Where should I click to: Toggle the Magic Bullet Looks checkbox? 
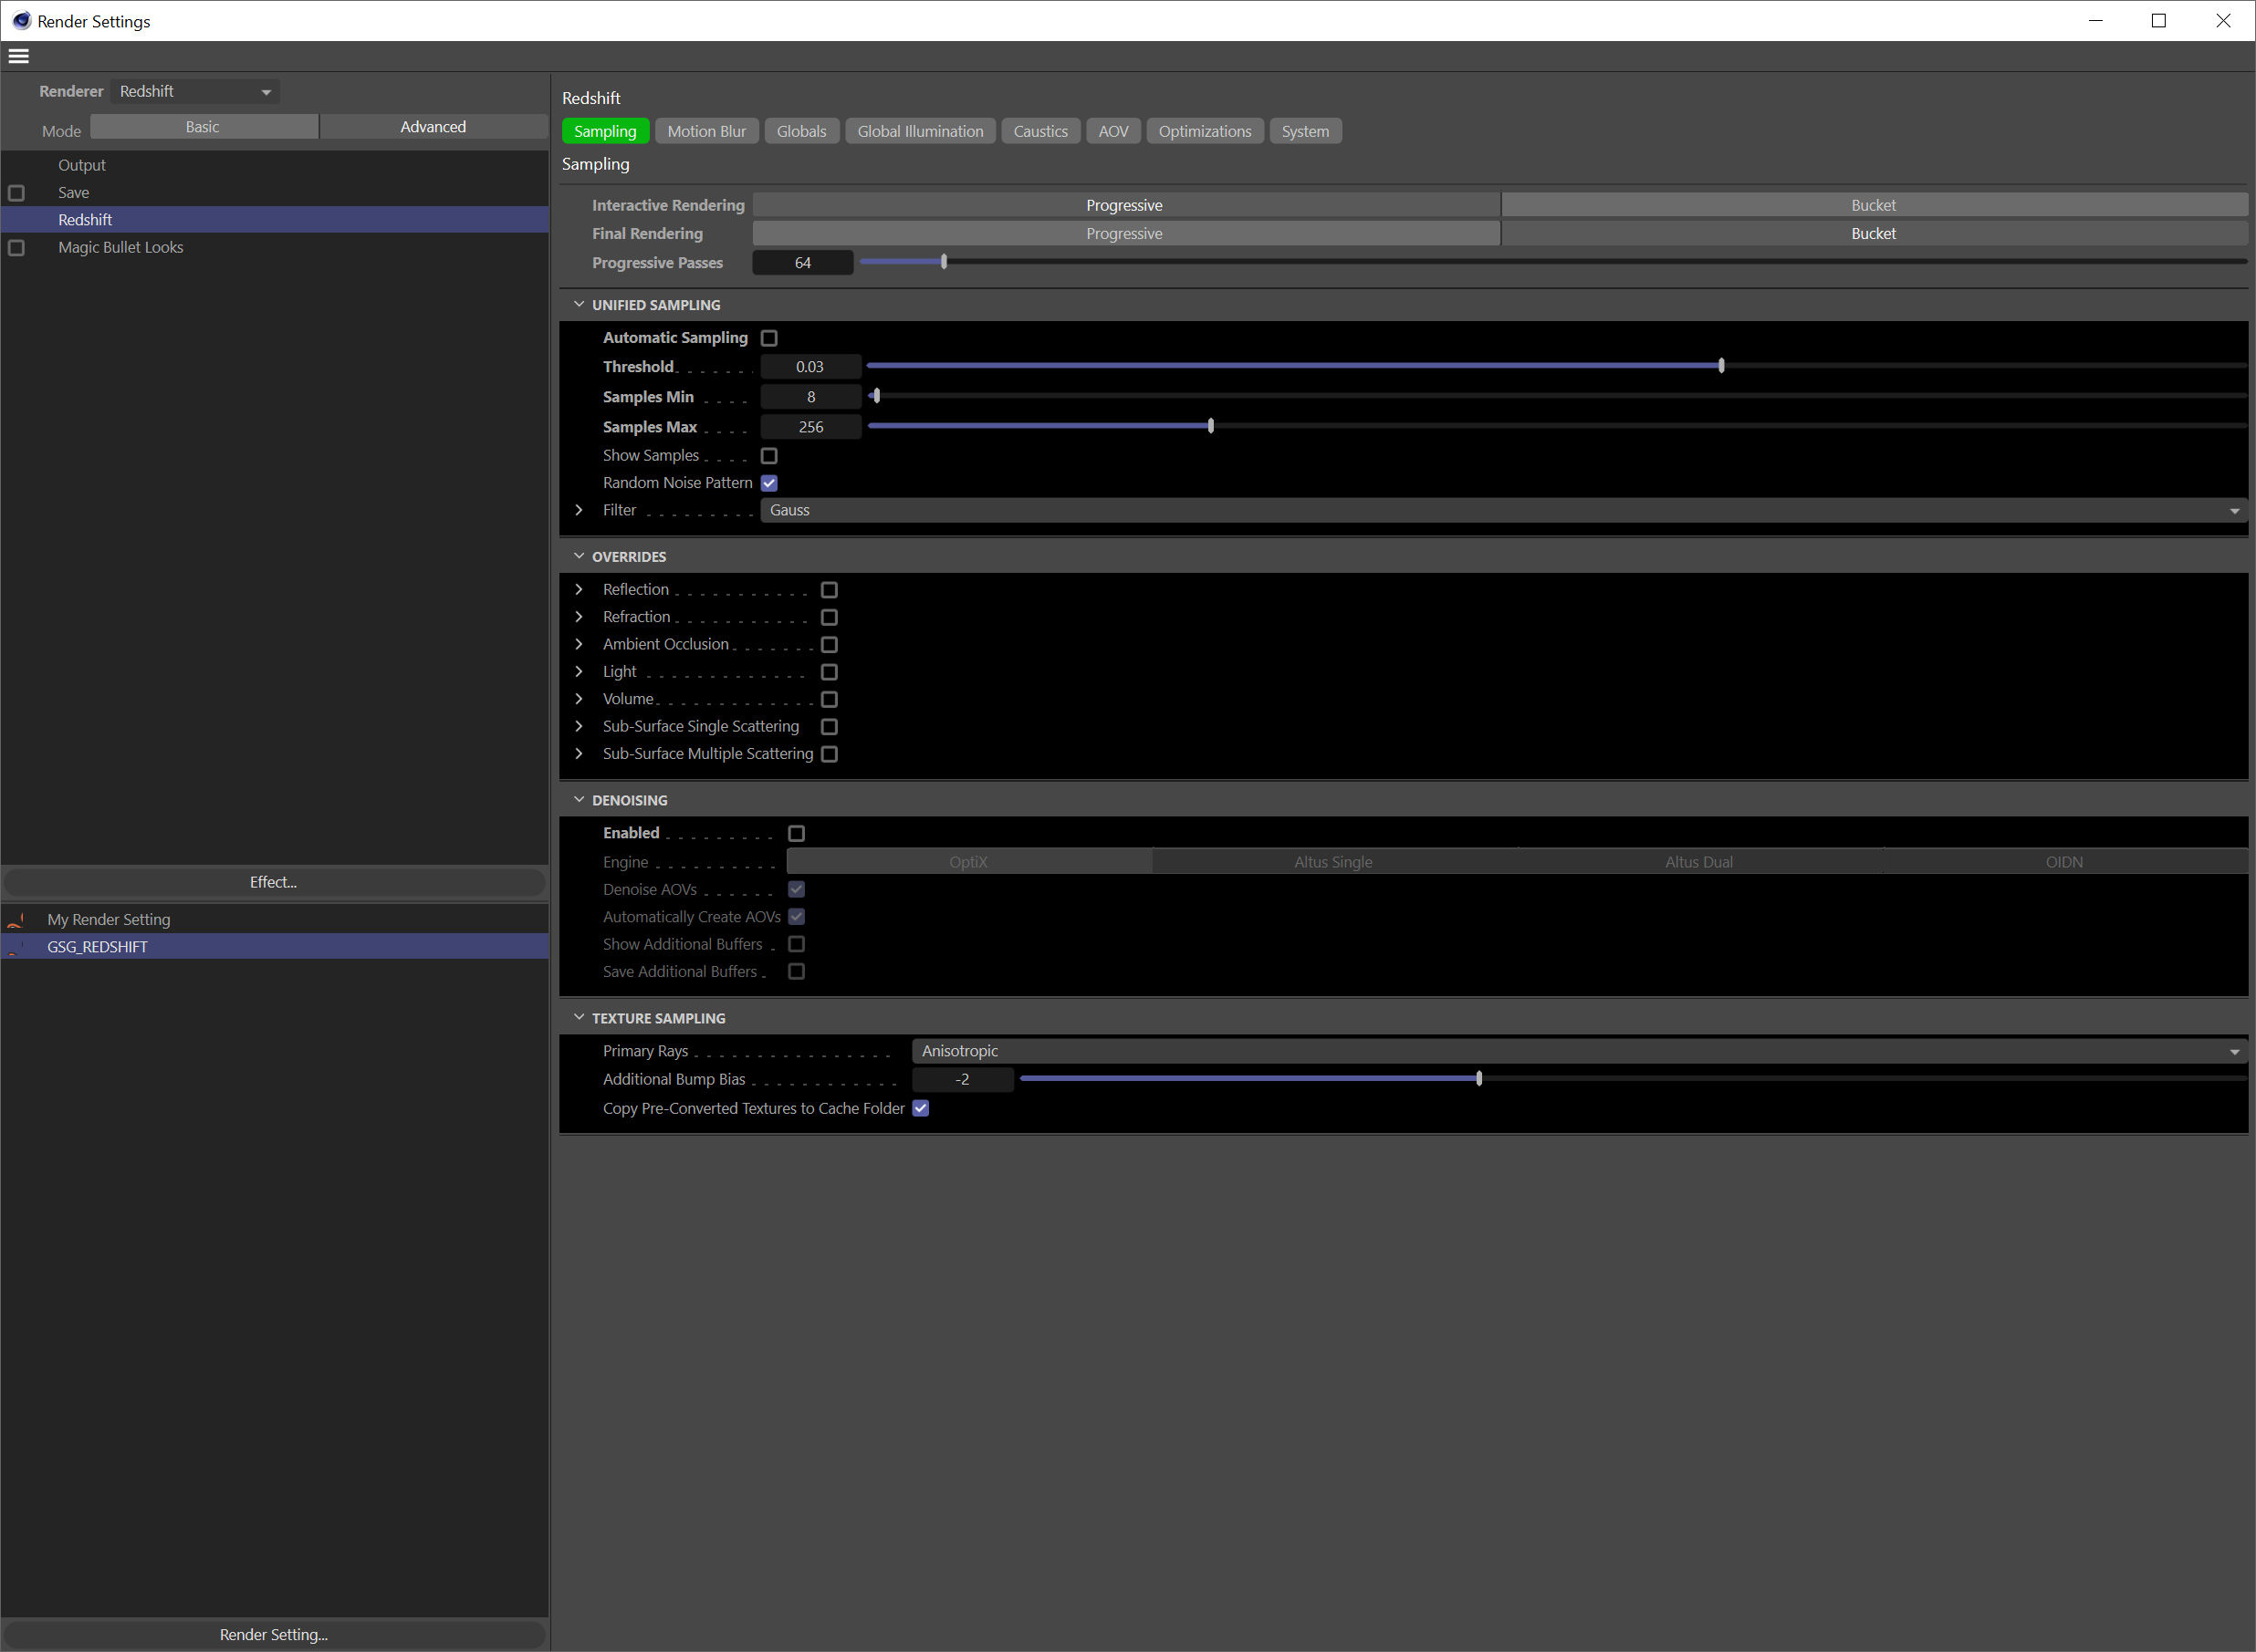coord(16,248)
